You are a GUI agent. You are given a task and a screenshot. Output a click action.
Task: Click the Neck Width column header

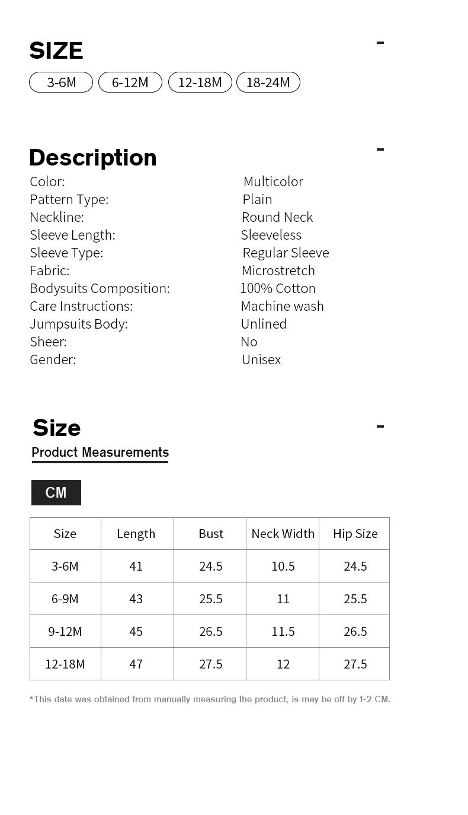[283, 534]
